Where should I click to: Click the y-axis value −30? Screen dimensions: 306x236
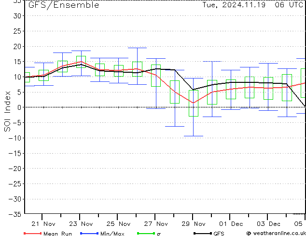(15, 199)
